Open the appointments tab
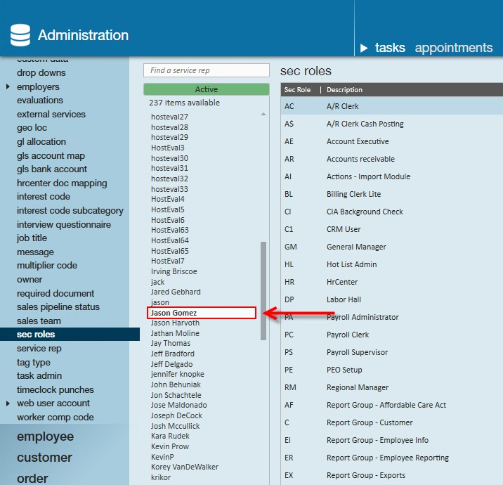The height and width of the screenshot is (485, 503). (454, 48)
